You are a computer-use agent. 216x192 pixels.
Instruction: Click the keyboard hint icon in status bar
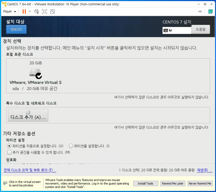tap(5, 183)
